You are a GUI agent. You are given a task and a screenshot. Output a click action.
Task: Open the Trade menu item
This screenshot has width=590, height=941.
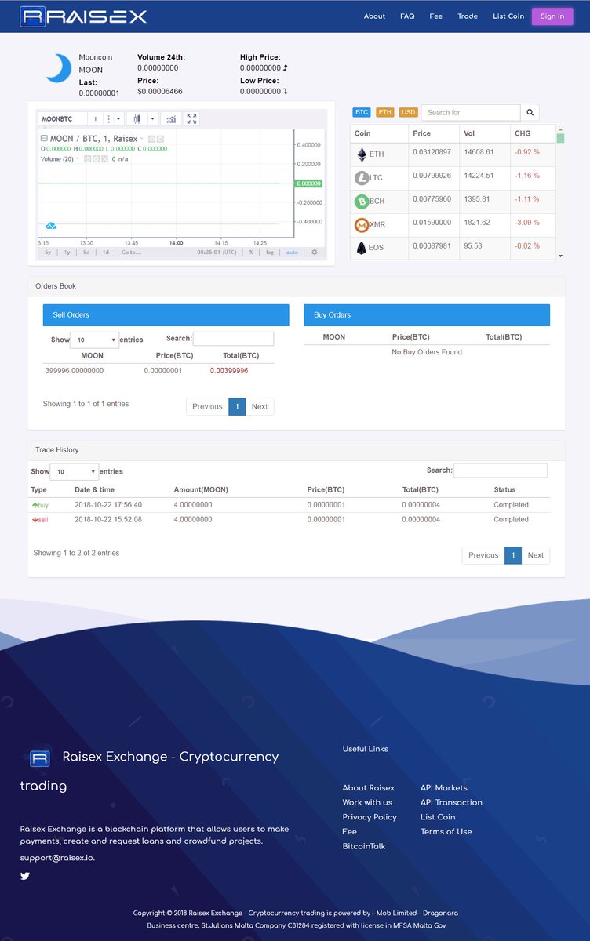468,16
